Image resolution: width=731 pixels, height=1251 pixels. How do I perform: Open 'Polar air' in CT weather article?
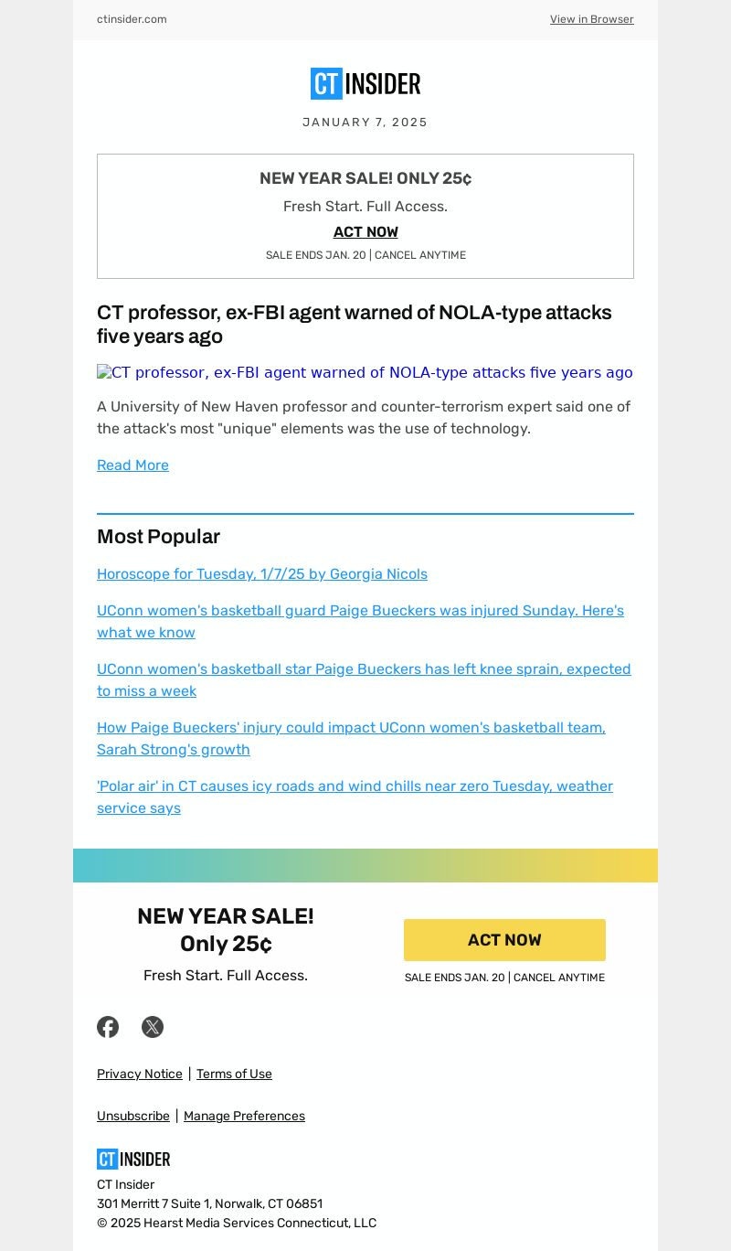click(355, 797)
